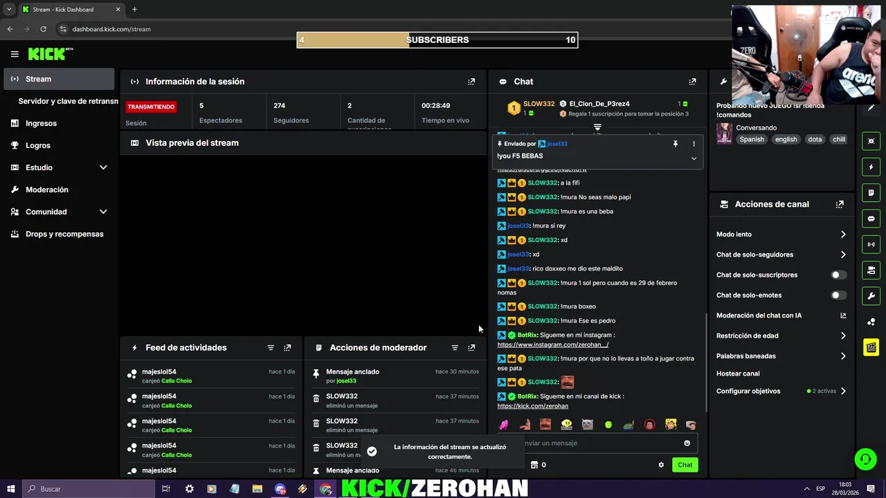886x498 pixels.
Task: Open Task View on the taskbar
Action: click(x=166, y=489)
